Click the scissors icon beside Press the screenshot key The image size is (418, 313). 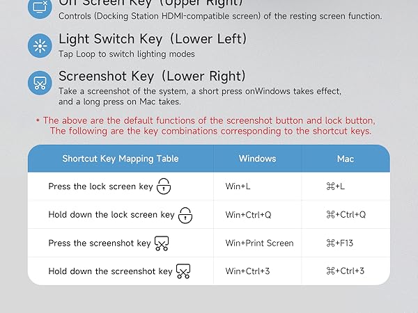click(162, 243)
